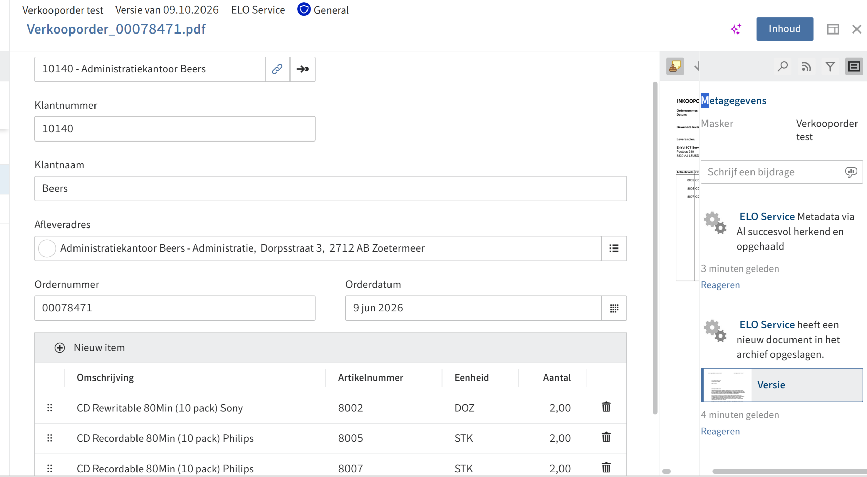The image size is (867, 477).
Task: Click the jump-to arrow beside the customer field
Action: pyautogui.click(x=302, y=69)
